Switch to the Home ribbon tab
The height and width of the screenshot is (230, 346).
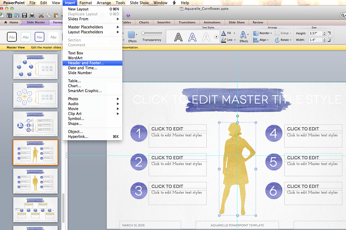coord(12,22)
